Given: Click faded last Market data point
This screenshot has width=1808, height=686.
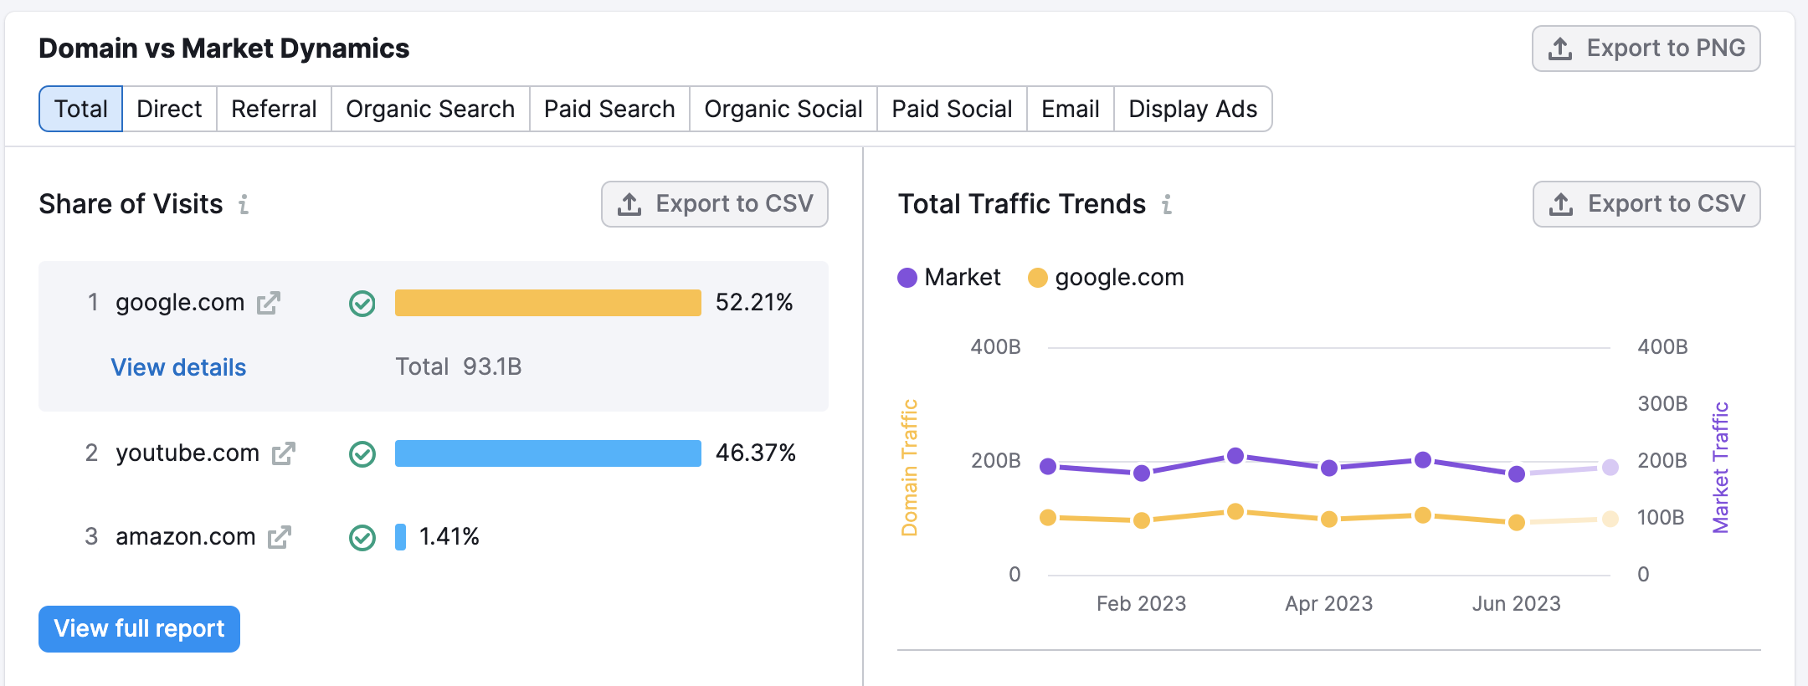Looking at the screenshot, I should 1610,468.
